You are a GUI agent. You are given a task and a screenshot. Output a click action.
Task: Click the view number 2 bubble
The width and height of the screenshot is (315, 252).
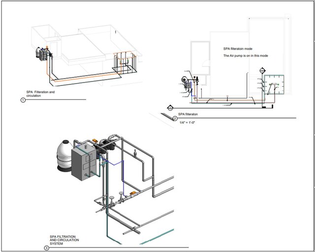pos(175,119)
